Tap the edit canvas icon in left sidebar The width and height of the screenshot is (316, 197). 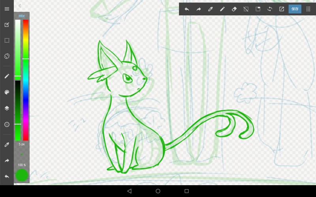[7, 25]
